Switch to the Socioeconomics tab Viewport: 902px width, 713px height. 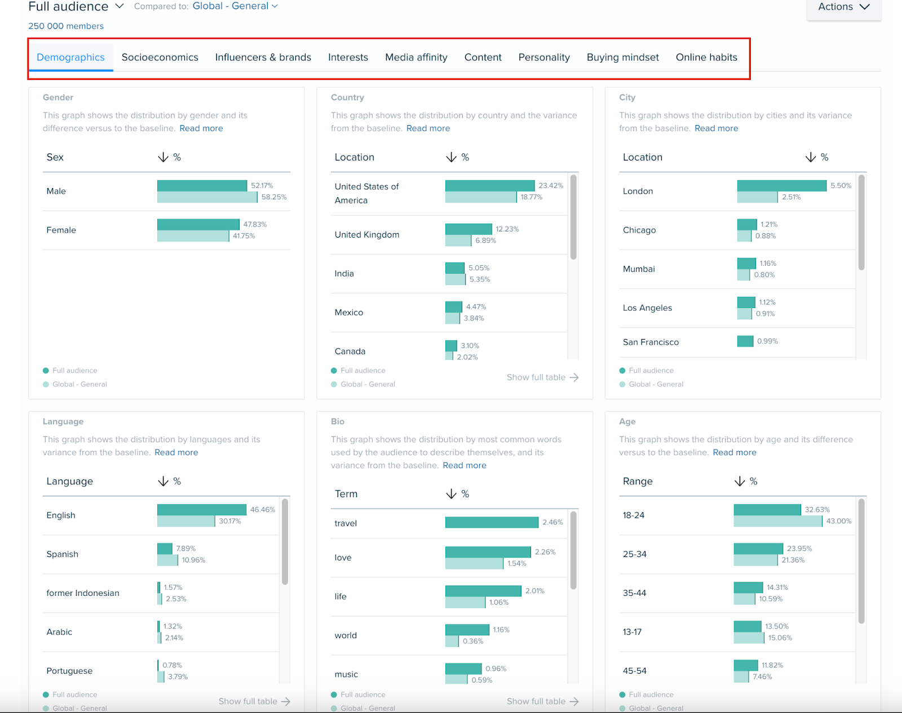point(160,57)
